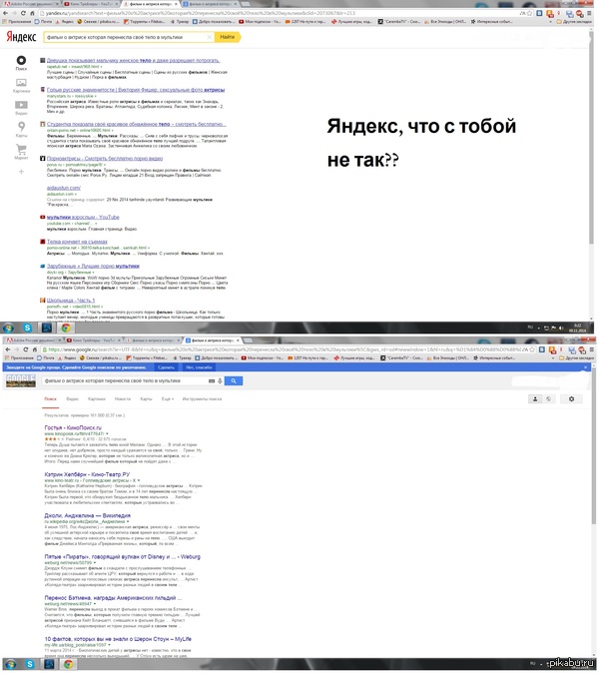Open Photoshop icon in the upper taskbar

46,329
